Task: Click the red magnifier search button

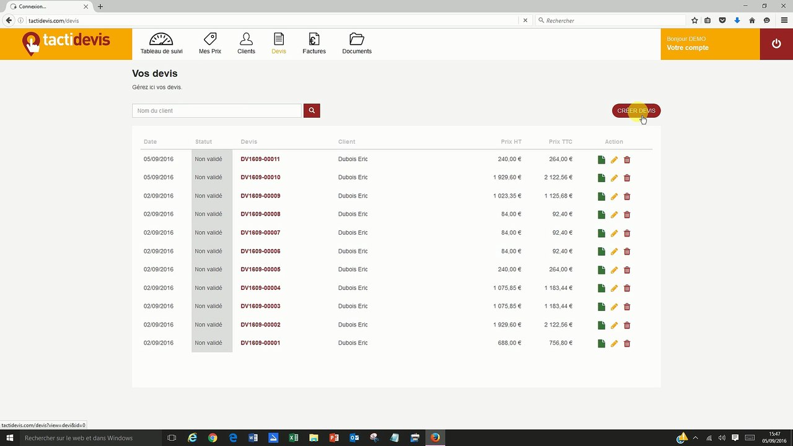Action: (312, 111)
